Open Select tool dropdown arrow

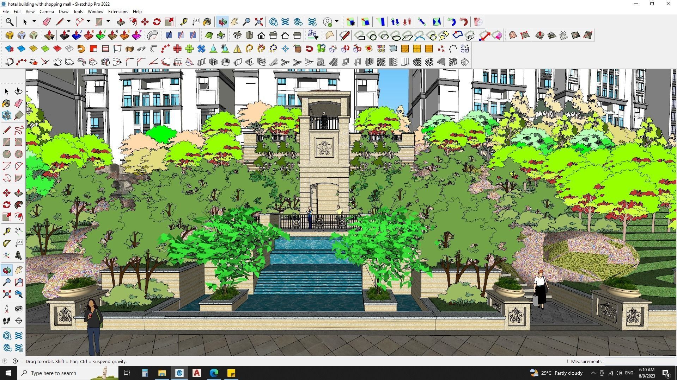coord(34,21)
